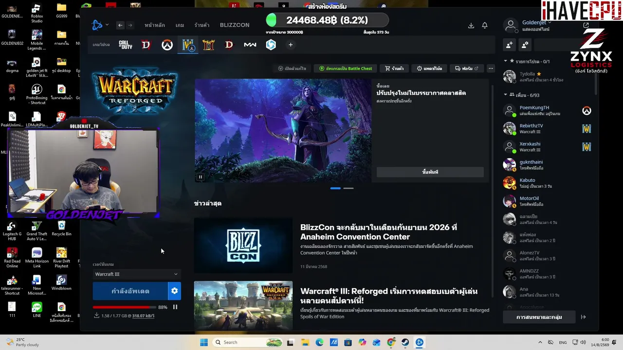Open friend settings icon
This screenshot has width=623, height=350.
click(525, 45)
